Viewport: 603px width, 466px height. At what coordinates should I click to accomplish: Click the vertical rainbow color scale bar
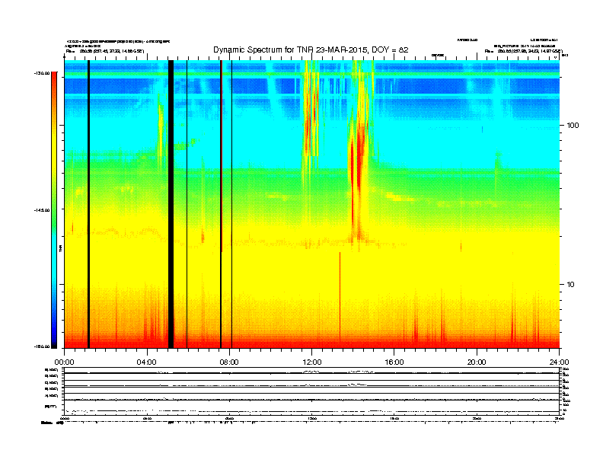pos(54,210)
